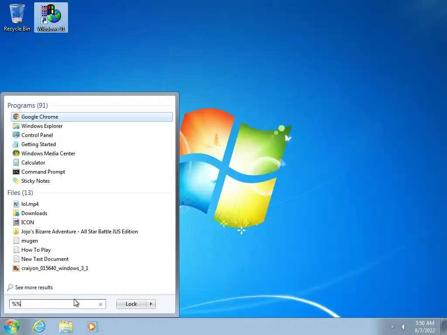Click the Start orb on the taskbar
The image size is (447, 335).
12,326
